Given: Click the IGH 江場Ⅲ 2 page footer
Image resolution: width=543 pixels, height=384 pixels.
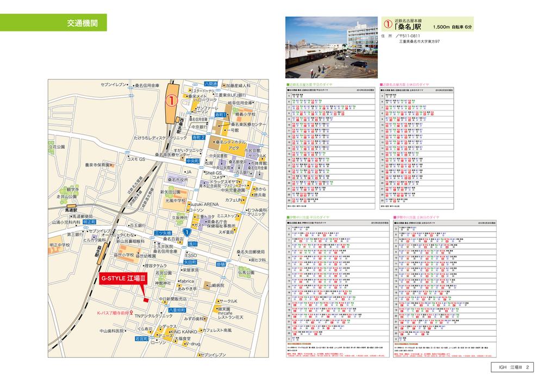Looking at the screenshot, I should click(513, 368).
